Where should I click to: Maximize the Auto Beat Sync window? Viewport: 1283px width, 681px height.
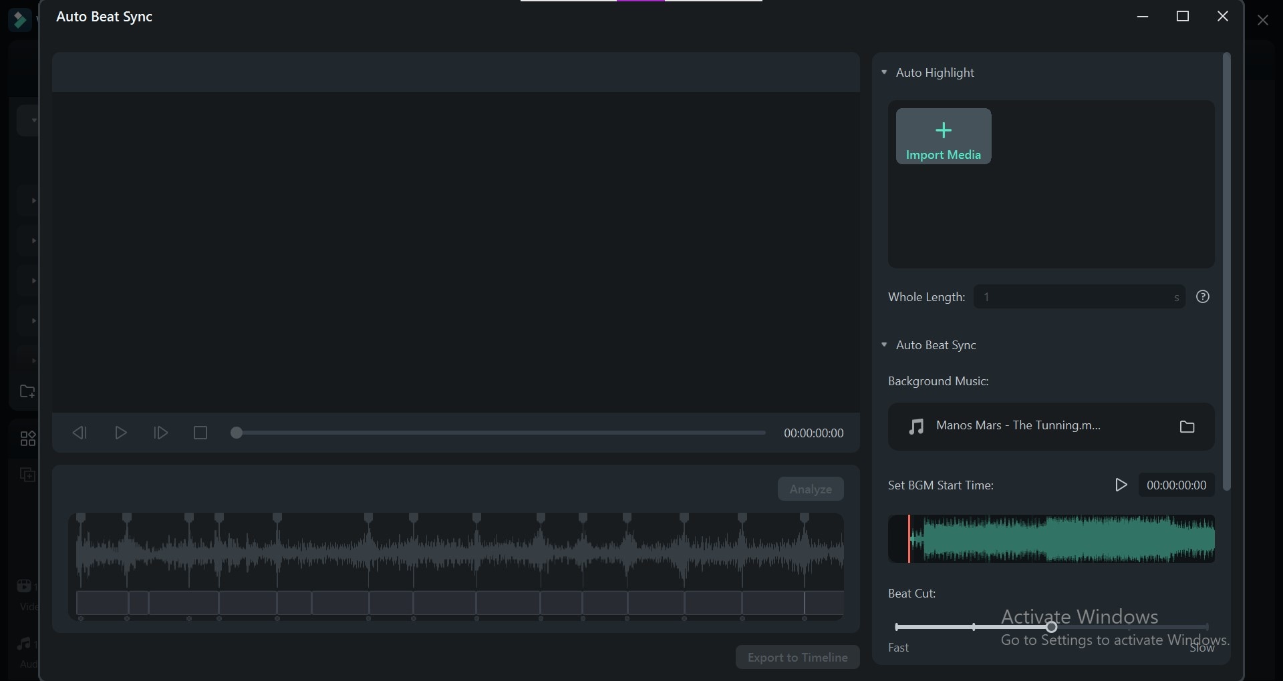(x=1183, y=17)
